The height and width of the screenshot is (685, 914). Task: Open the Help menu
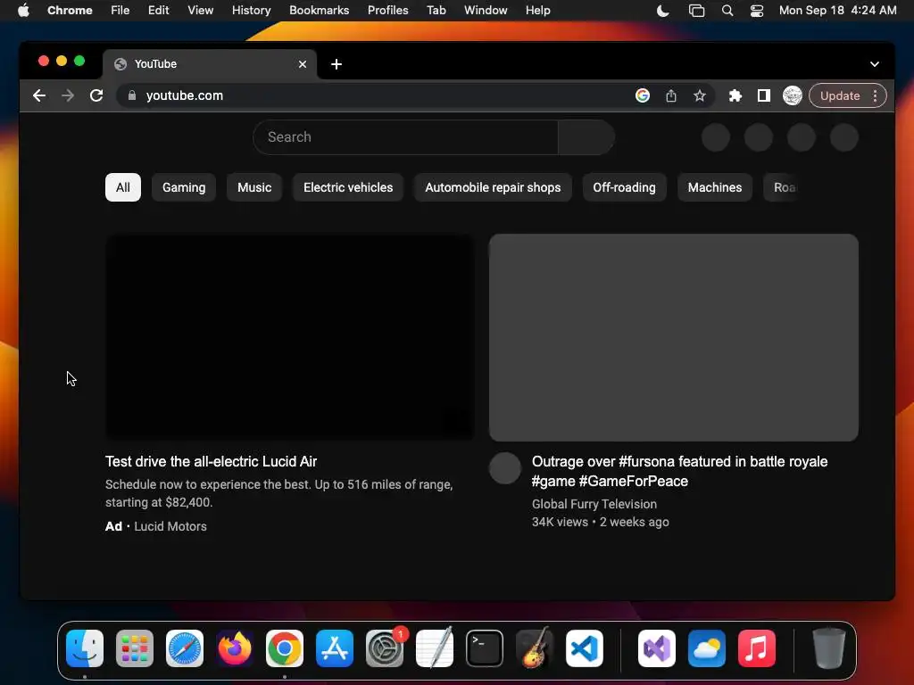point(537,10)
